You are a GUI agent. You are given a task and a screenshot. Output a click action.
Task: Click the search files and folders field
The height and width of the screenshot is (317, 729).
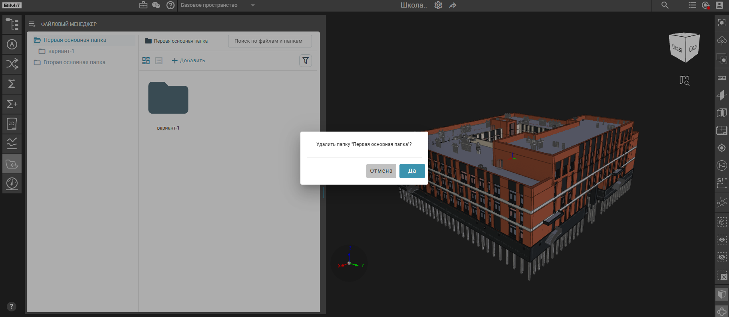pos(270,41)
